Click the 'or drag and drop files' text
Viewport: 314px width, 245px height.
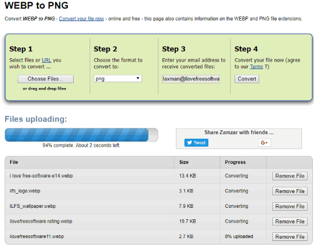(x=45, y=89)
